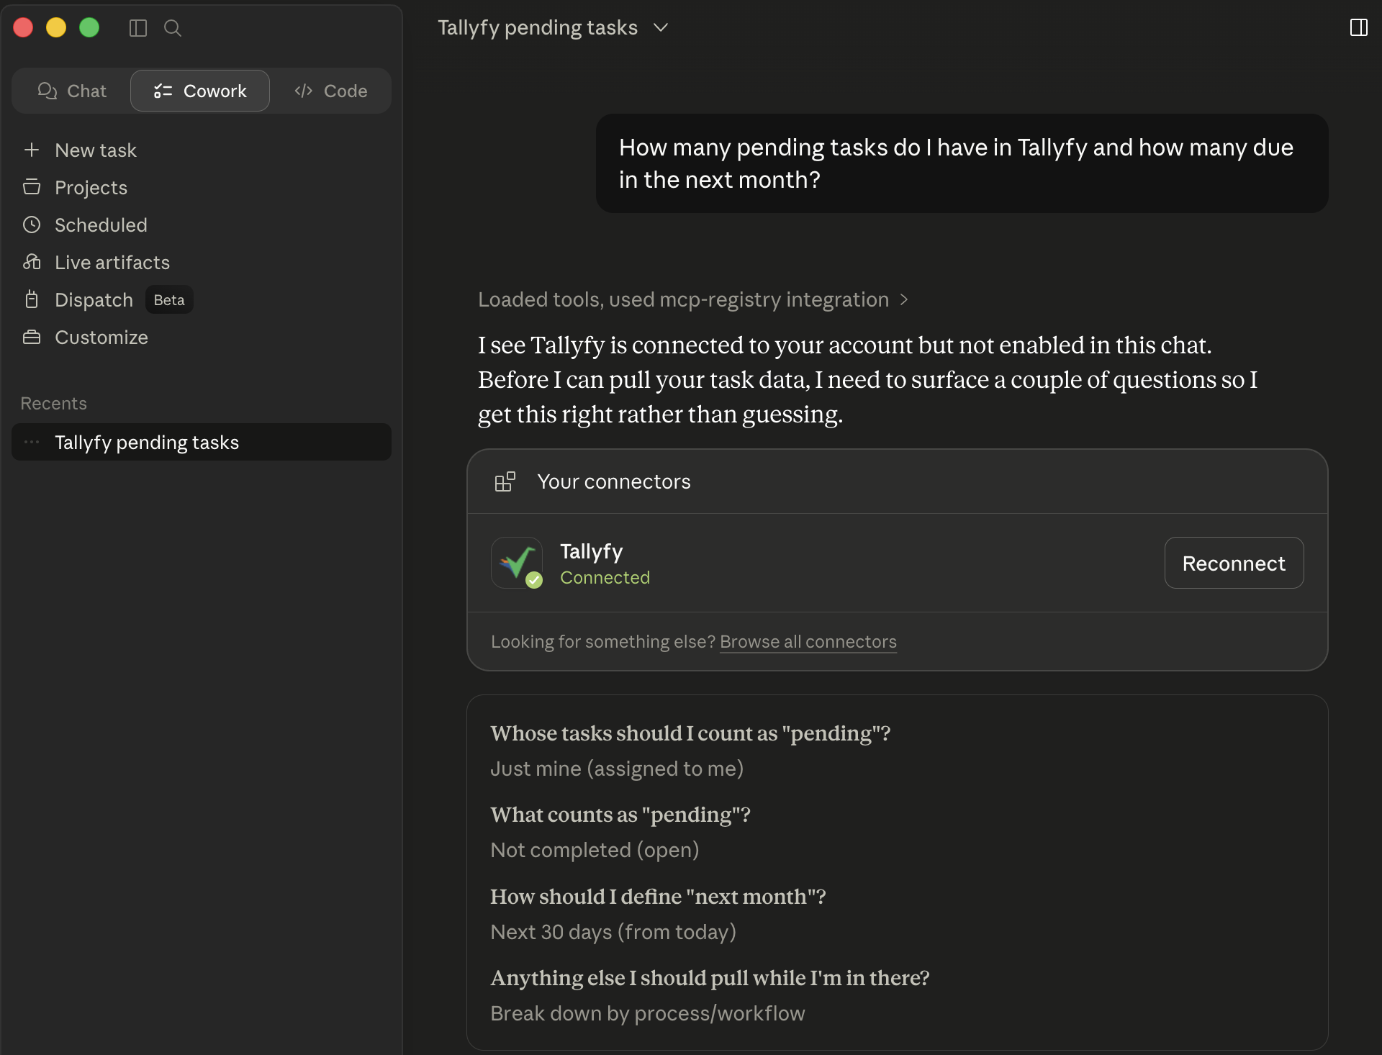Minimize the window with the yellow button
The width and height of the screenshot is (1382, 1055).
coord(56,27)
